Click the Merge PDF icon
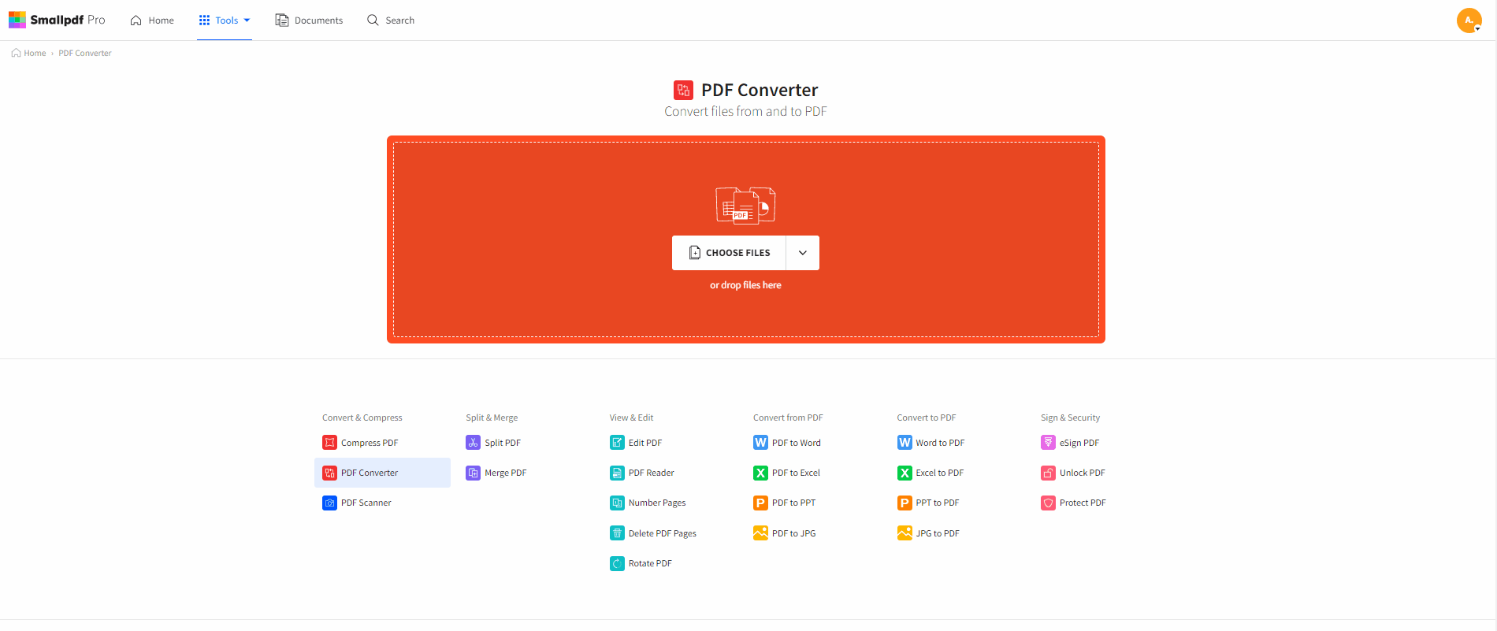1497x631 pixels. point(474,473)
